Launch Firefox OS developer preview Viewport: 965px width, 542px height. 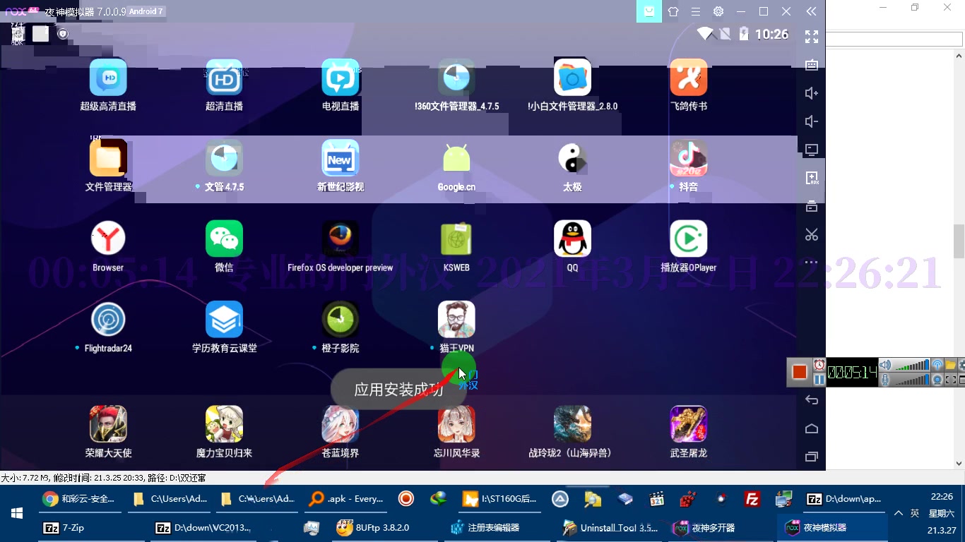point(341,239)
